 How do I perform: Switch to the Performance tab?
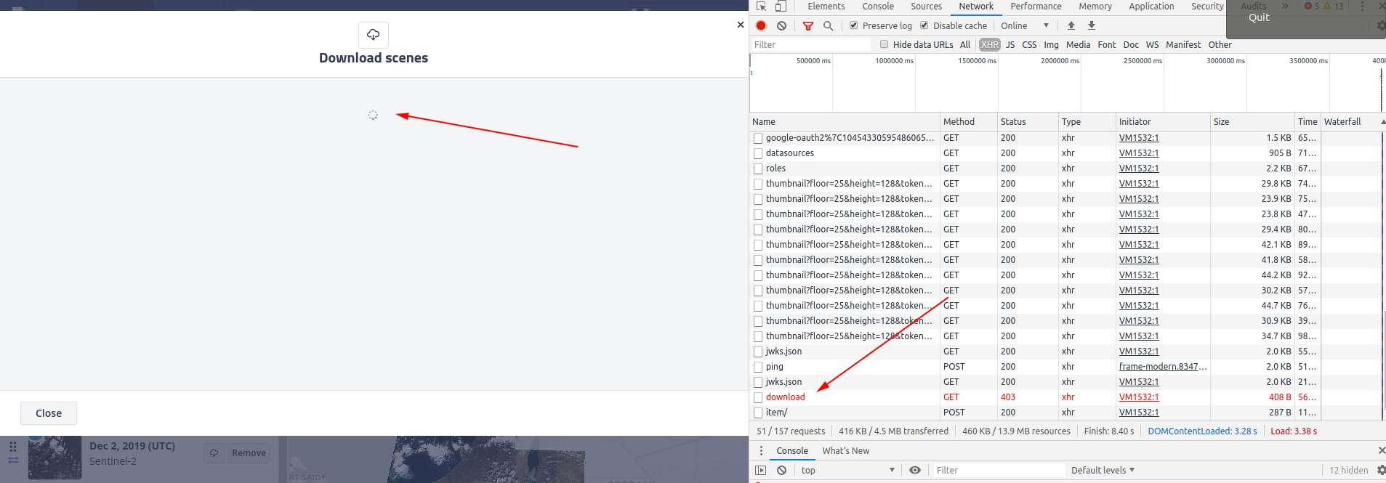point(1036,7)
